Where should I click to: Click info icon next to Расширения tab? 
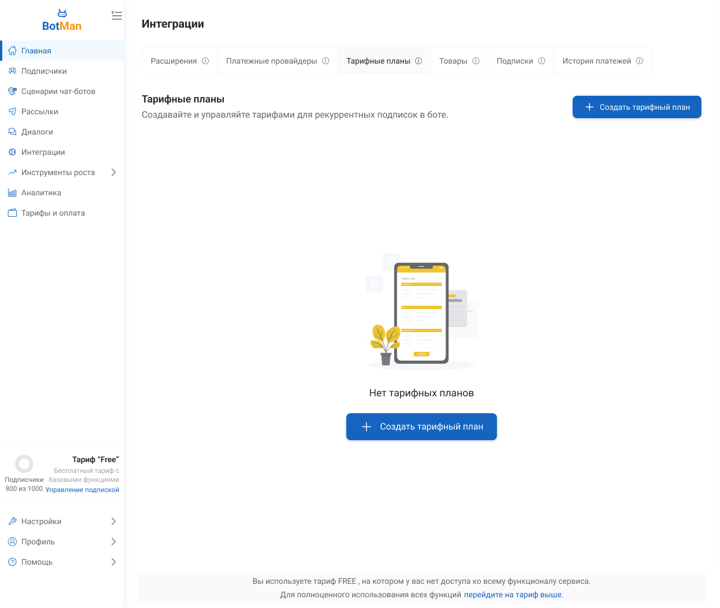205,61
